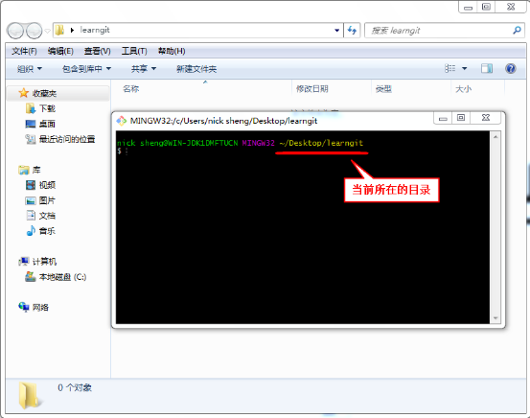Minimize the MINGW32 terminal window
This screenshot has height=418, width=530.
[443, 118]
